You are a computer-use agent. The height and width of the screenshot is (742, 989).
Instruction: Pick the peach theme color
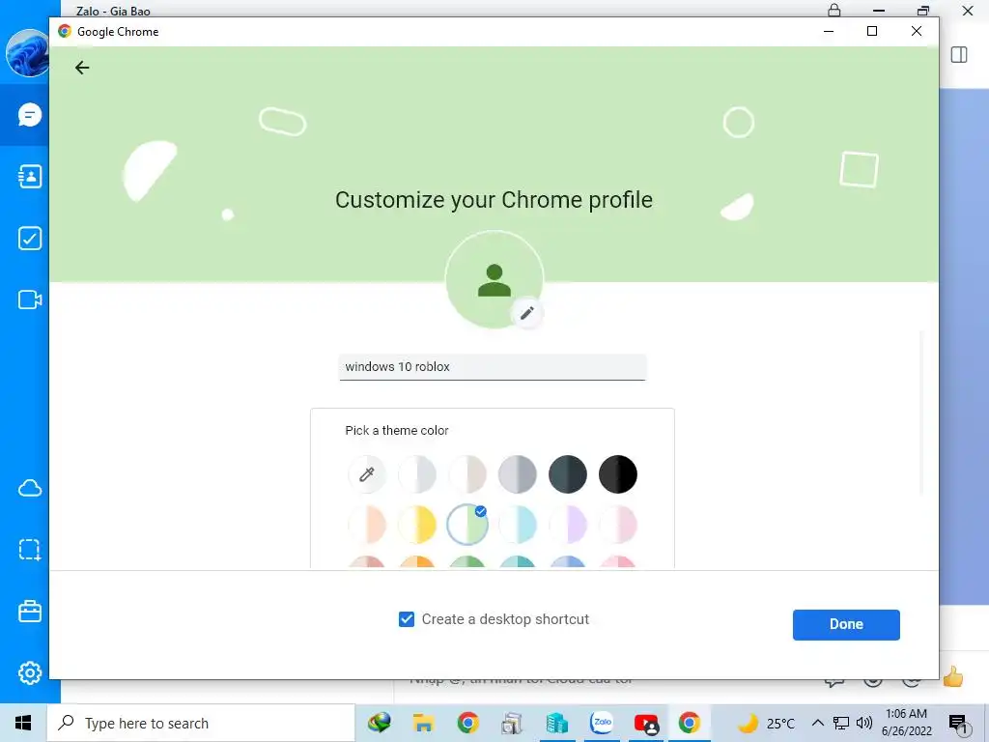pos(366,525)
